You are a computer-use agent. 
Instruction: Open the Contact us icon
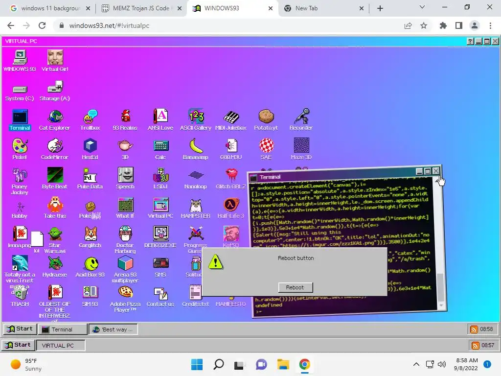(160, 296)
